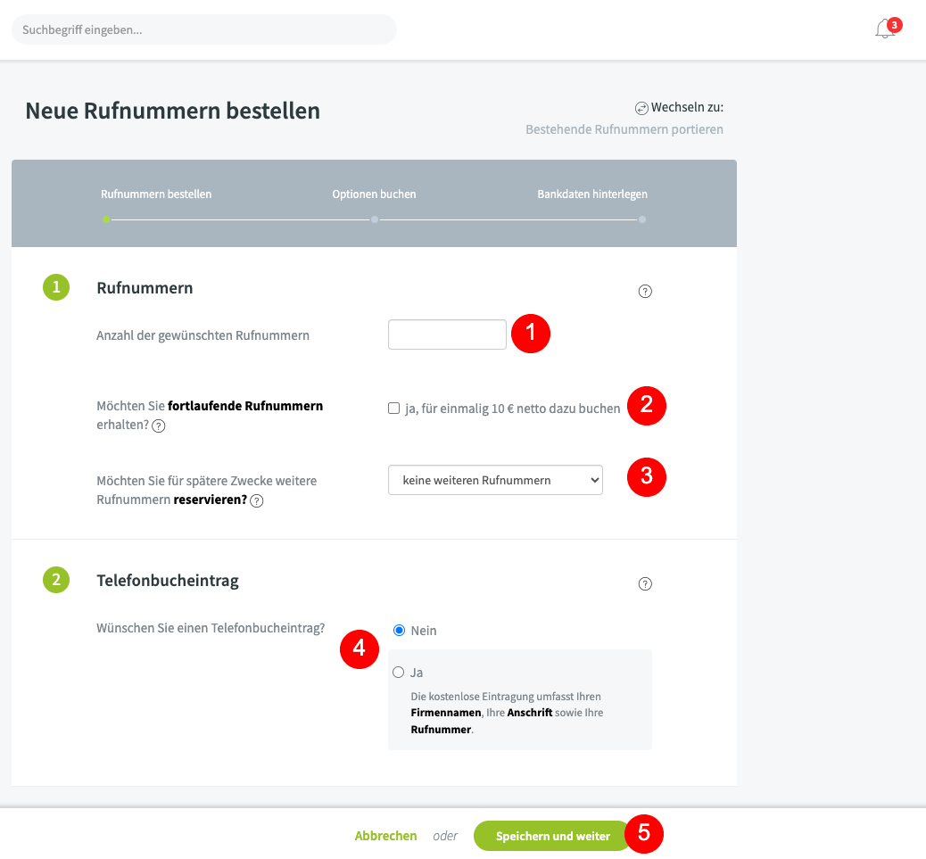Select the 'Nein' radio button
This screenshot has width=926, height=859.
[x=400, y=631]
